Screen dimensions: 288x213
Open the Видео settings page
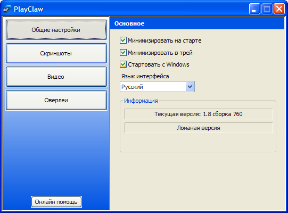[56, 77]
